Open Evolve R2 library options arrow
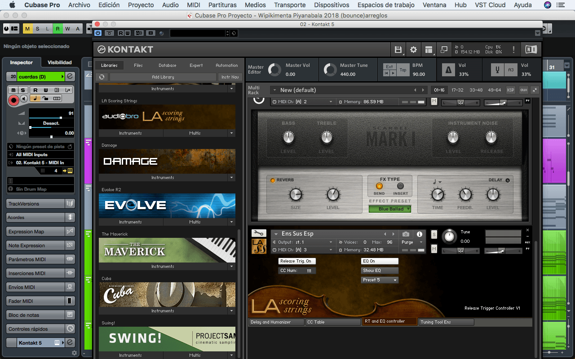This screenshot has width=575, height=359. (x=232, y=222)
